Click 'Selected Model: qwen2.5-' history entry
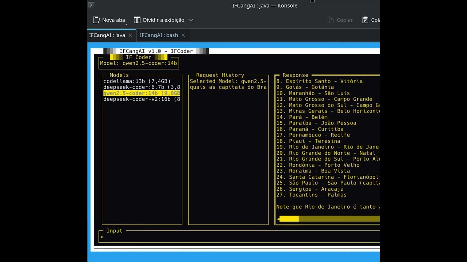The height and width of the screenshot is (262, 467). (228, 81)
